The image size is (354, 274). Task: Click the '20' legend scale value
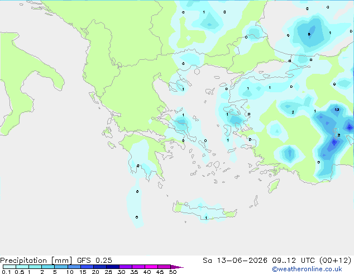click(x=95, y=272)
